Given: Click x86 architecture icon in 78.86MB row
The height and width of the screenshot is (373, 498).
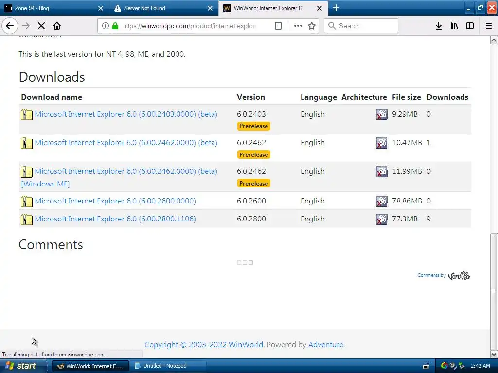Looking at the screenshot, I should [x=381, y=202].
